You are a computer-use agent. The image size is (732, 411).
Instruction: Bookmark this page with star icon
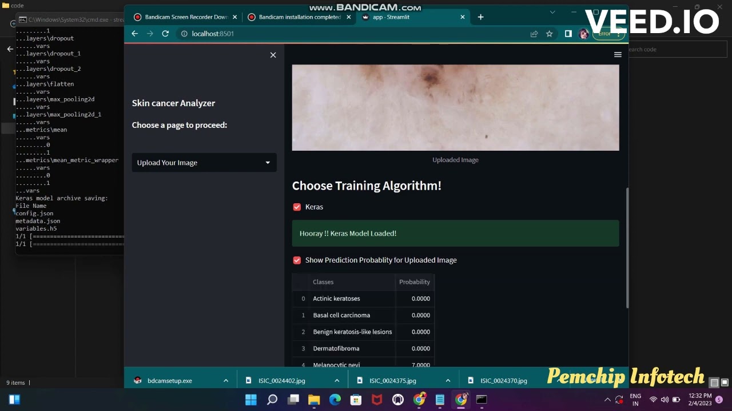(550, 34)
